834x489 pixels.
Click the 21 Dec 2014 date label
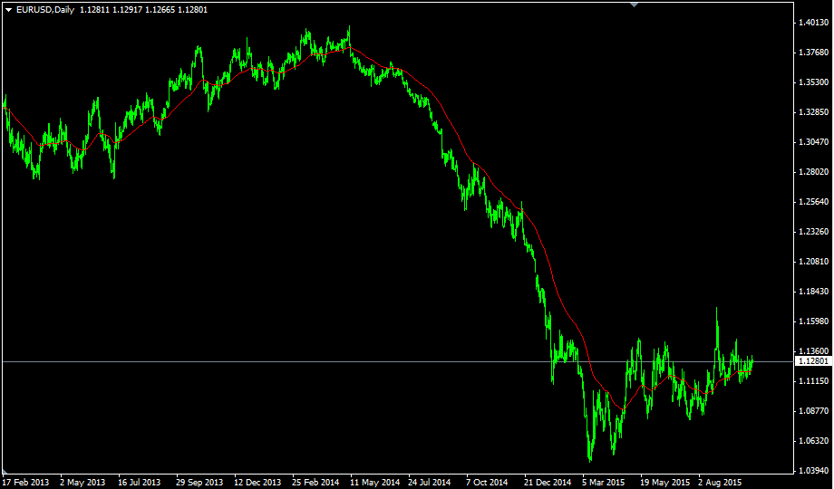[x=548, y=483]
